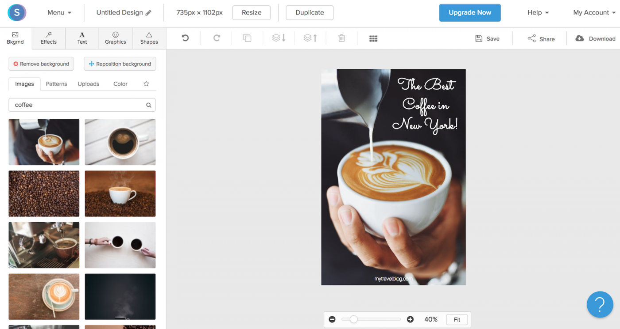Viewport: 620px width, 329px height.
Task: Open the Menu dropdown
Action: tap(59, 12)
